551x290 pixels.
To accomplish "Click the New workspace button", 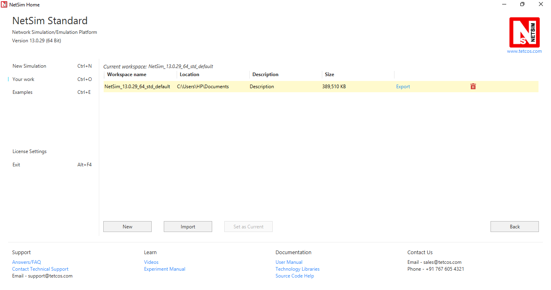I will [127, 227].
